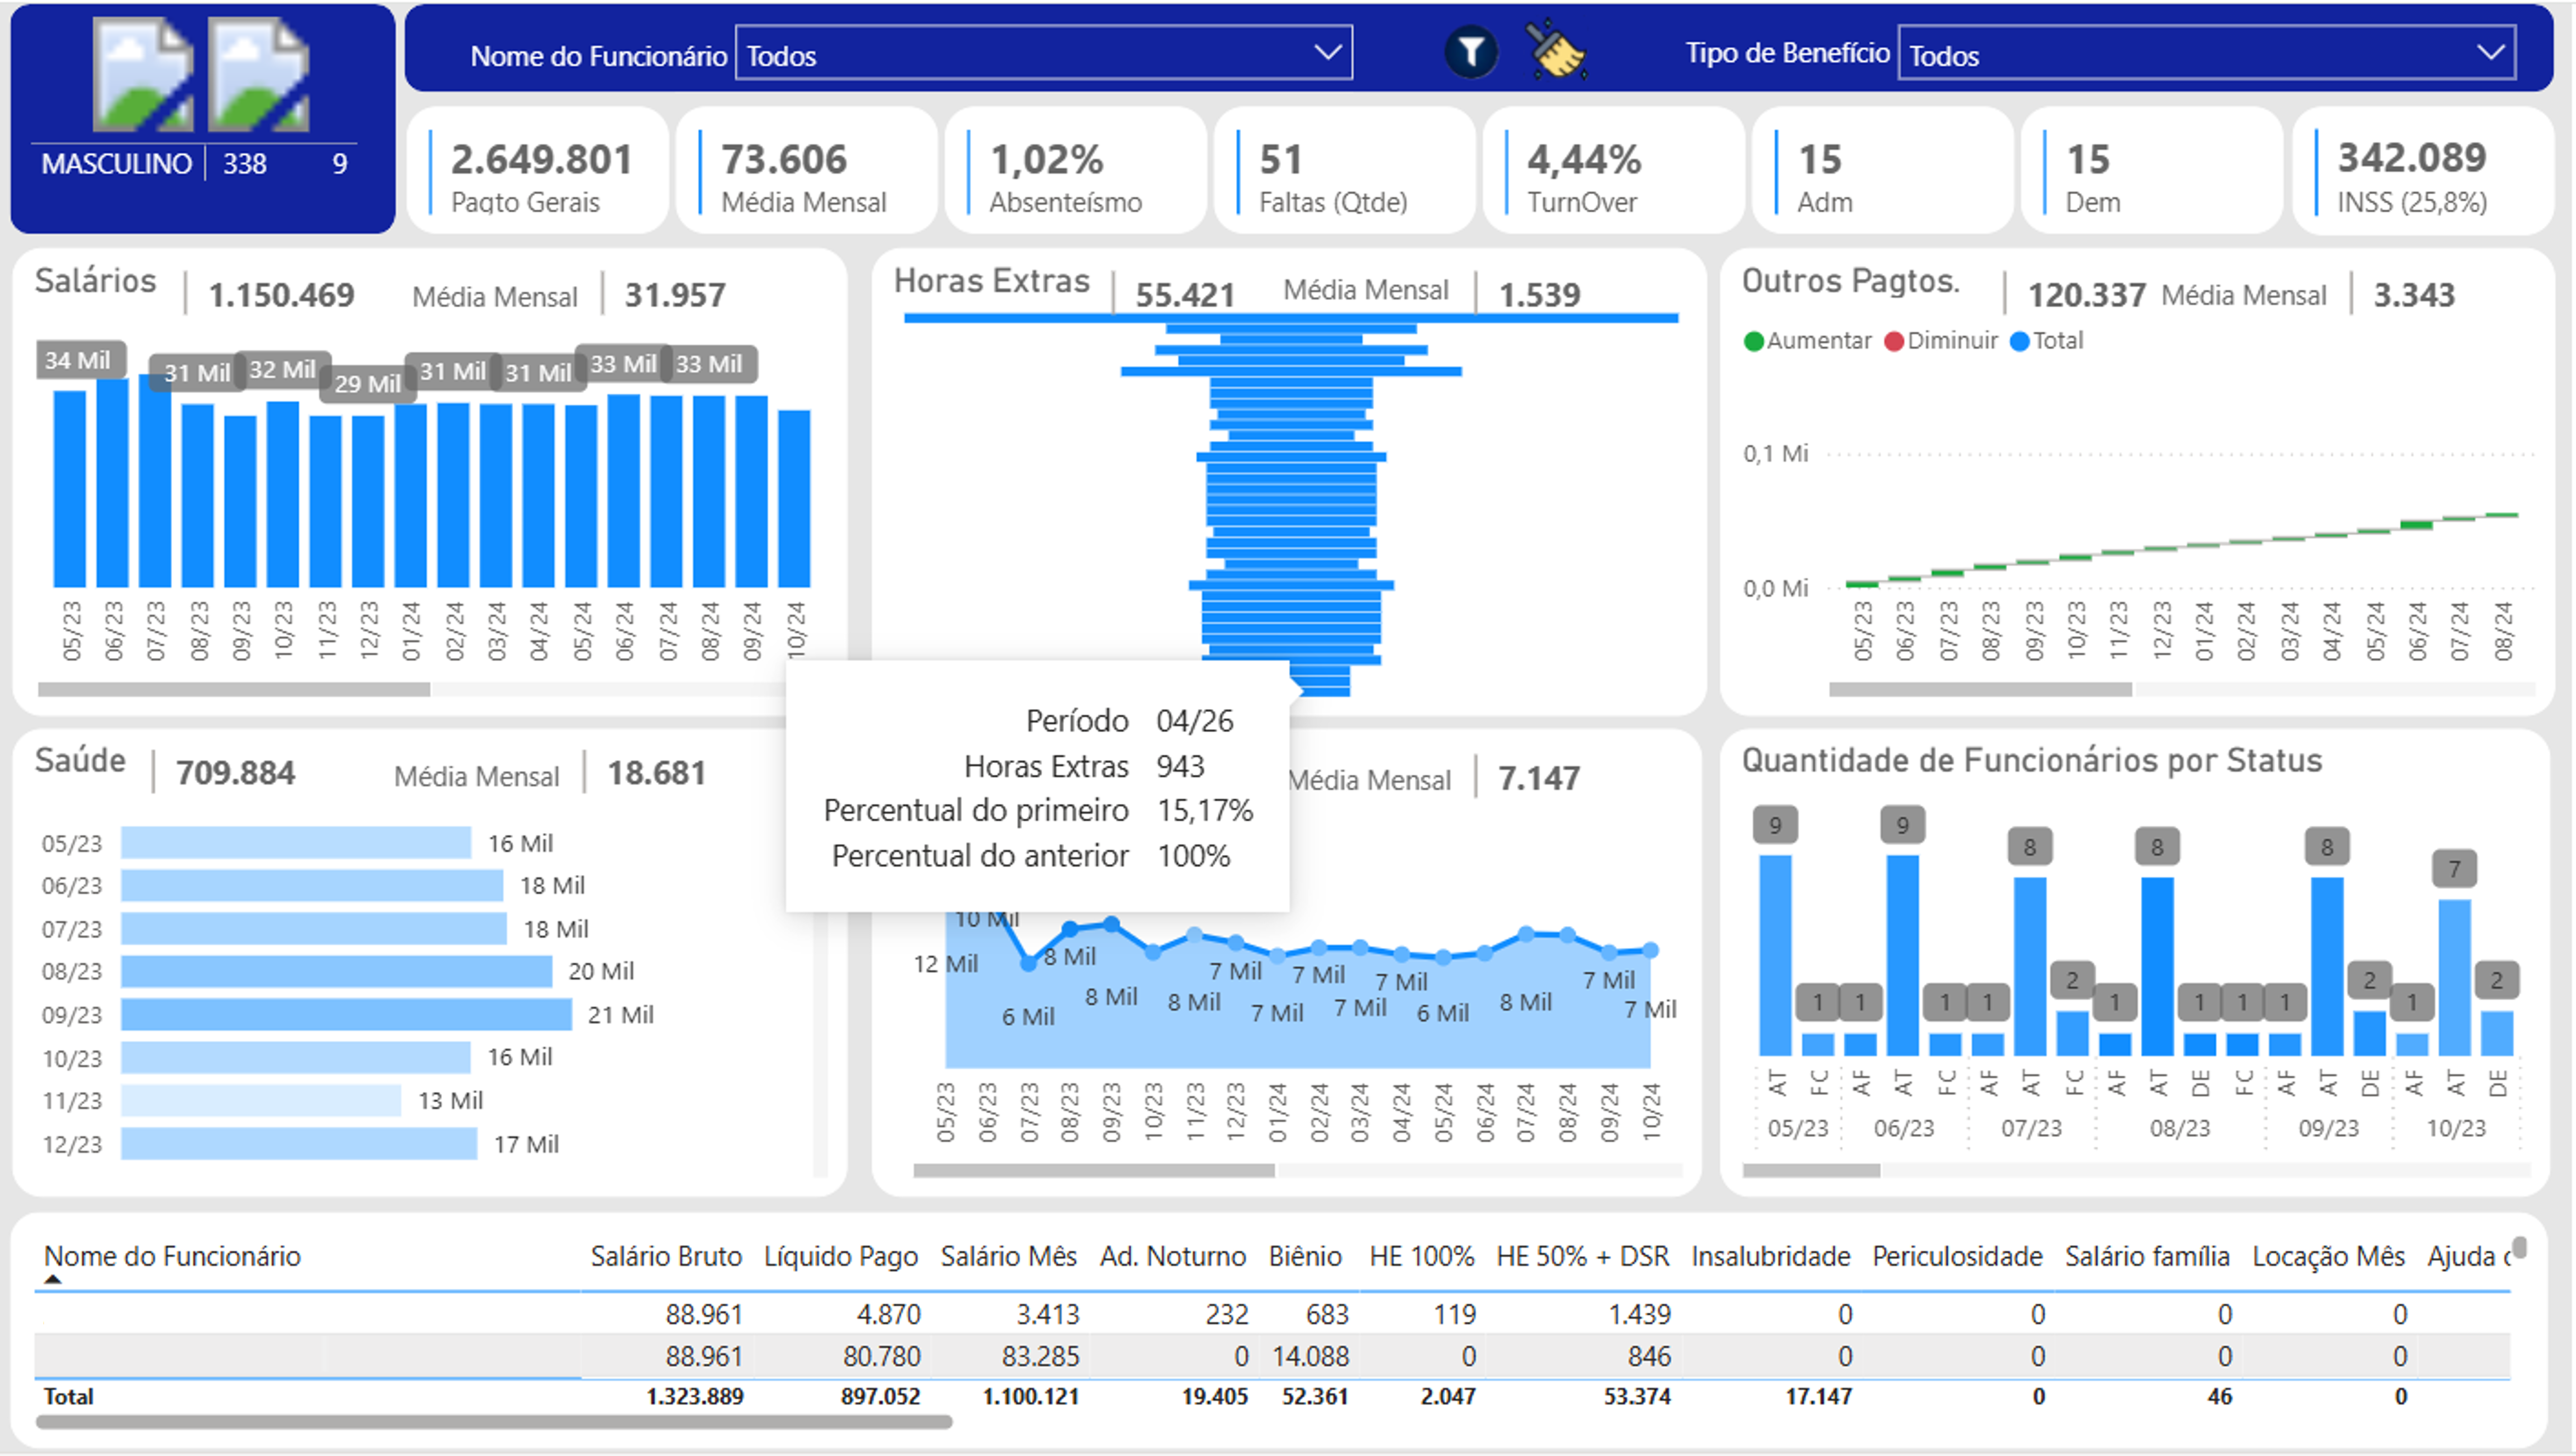Viewport: 2576px width, 1456px height.
Task: Sort table by Salário família column
Action: 2147,1256
